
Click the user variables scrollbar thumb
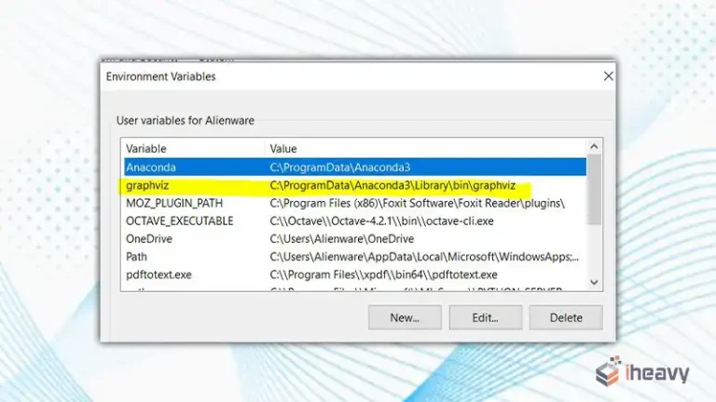tap(594, 189)
